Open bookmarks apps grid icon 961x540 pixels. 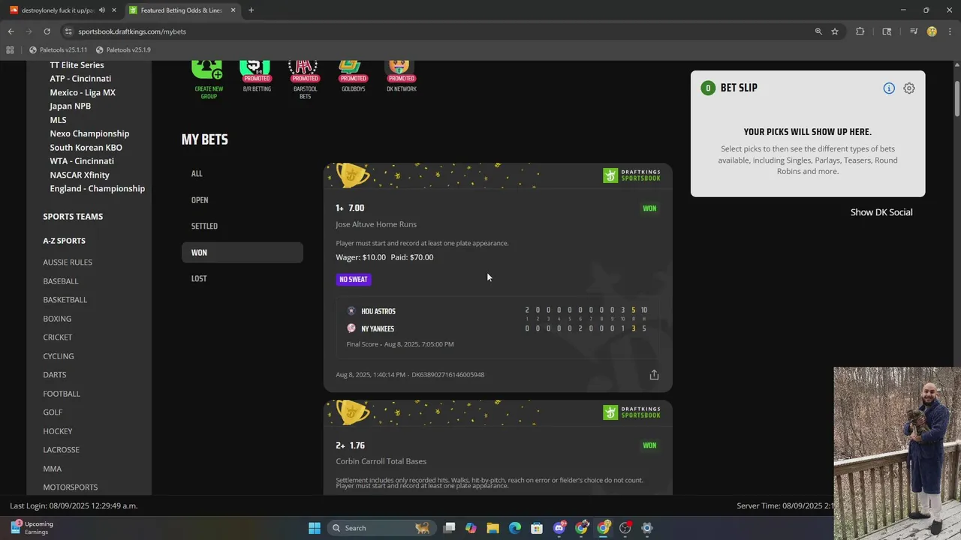(10, 49)
